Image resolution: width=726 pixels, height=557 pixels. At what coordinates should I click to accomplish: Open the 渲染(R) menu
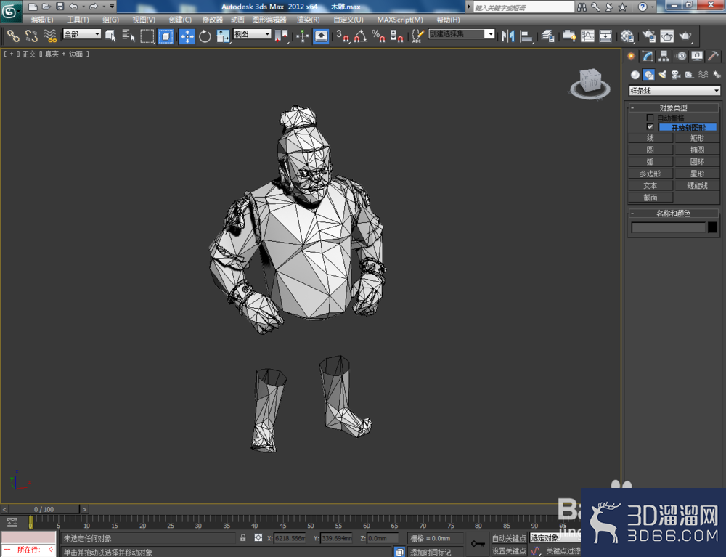coord(309,20)
